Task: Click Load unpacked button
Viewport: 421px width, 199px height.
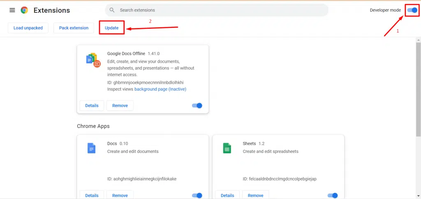Action: tap(28, 28)
